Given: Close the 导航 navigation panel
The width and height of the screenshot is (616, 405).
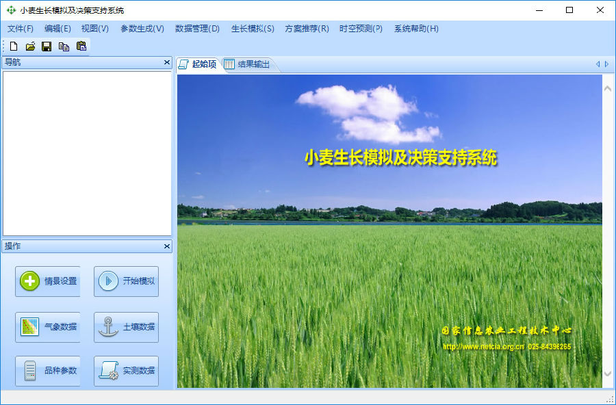Looking at the screenshot, I should [166, 62].
